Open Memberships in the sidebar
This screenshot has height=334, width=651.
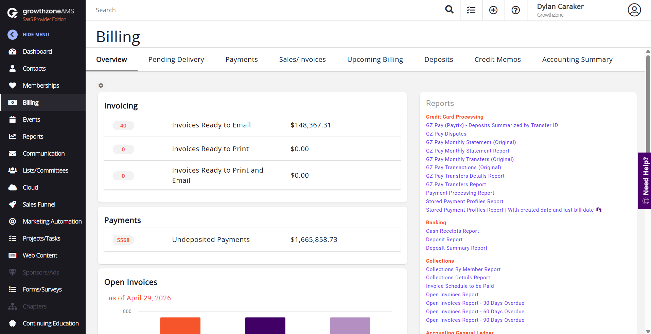[x=41, y=86]
